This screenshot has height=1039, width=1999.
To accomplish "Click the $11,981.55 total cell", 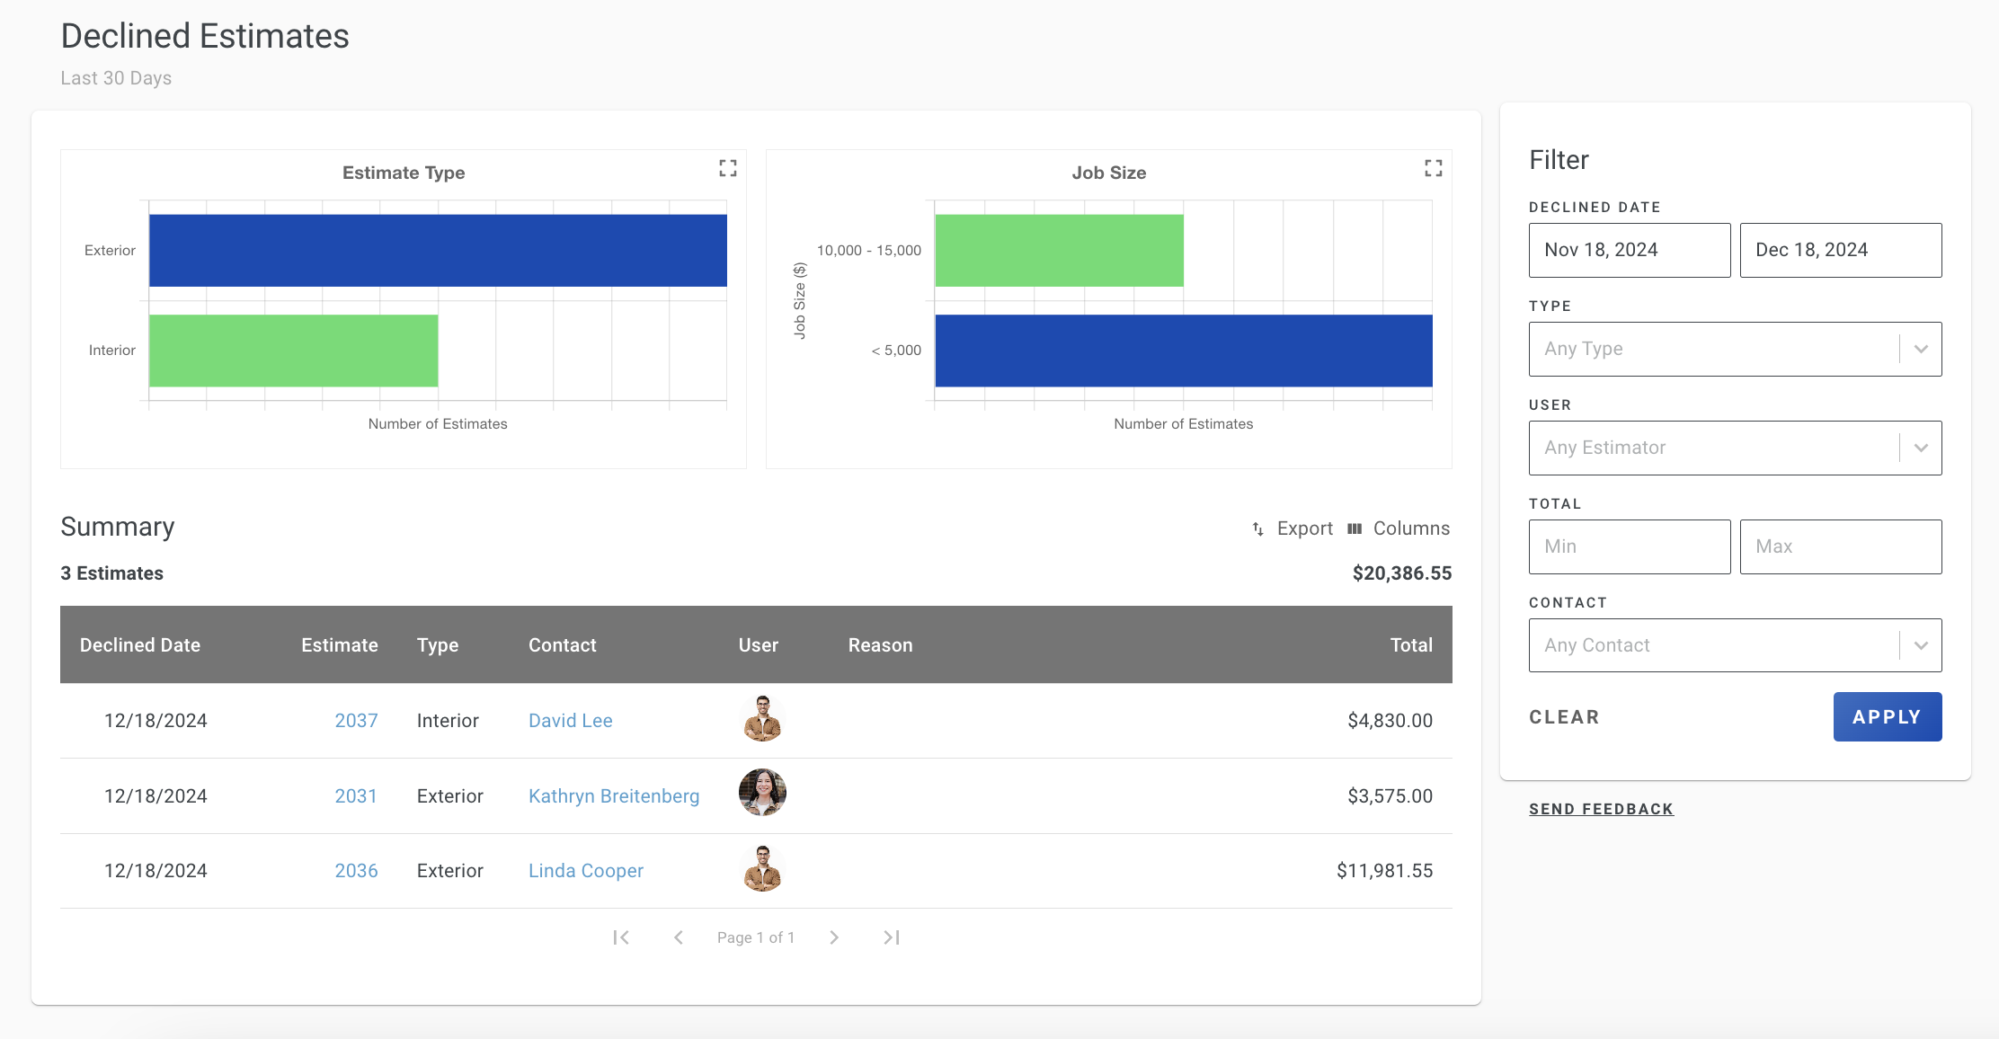I will tap(1384, 871).
